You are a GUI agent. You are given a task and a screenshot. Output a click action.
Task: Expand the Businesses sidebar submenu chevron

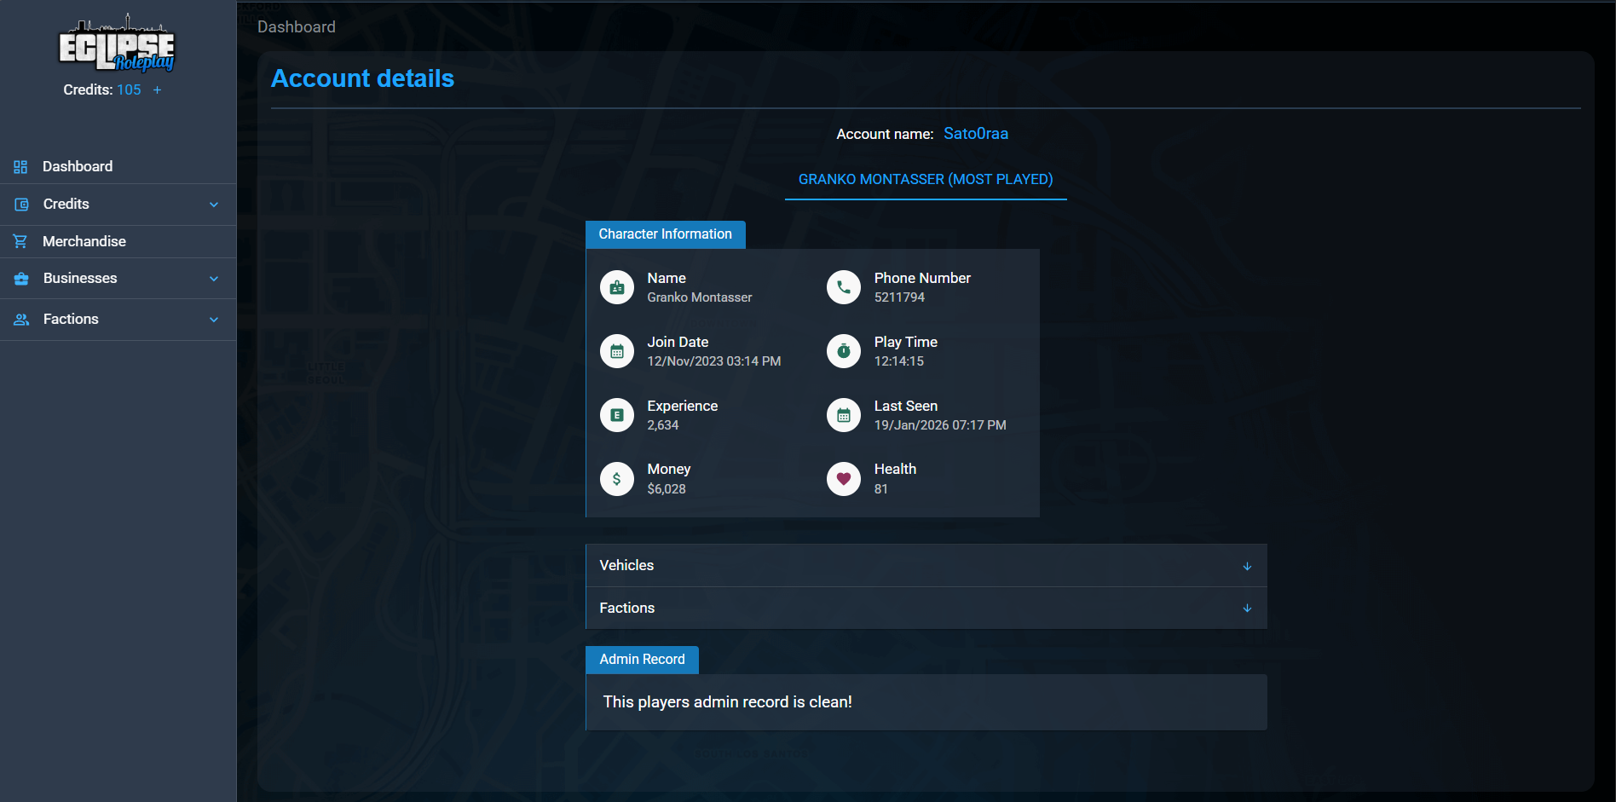pos(214,279)
